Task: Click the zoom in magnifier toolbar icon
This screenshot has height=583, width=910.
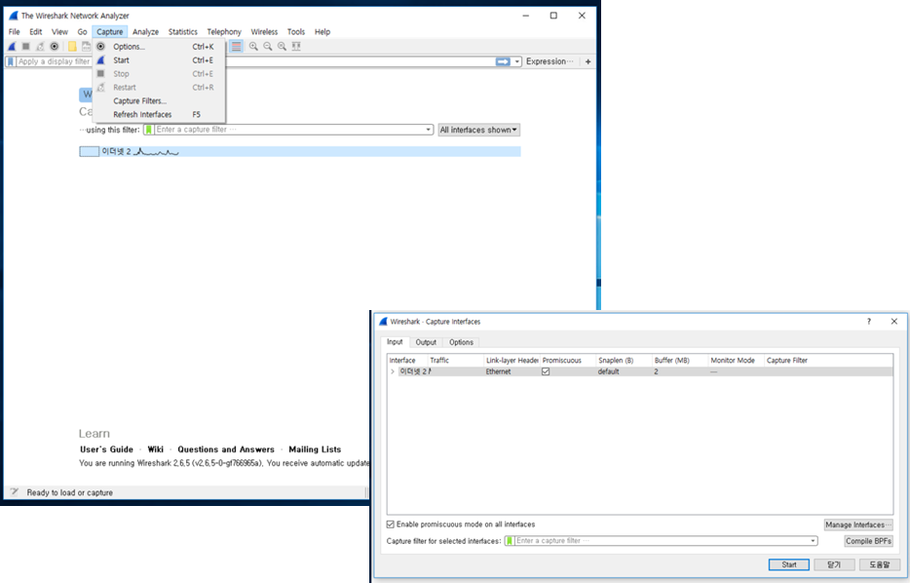Action: tap(253, 47)
